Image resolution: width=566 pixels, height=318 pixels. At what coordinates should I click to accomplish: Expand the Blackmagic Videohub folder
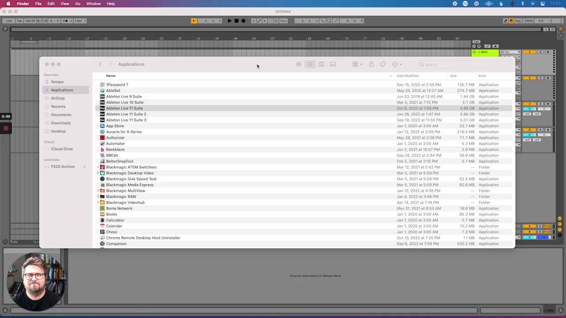[98, 203]
